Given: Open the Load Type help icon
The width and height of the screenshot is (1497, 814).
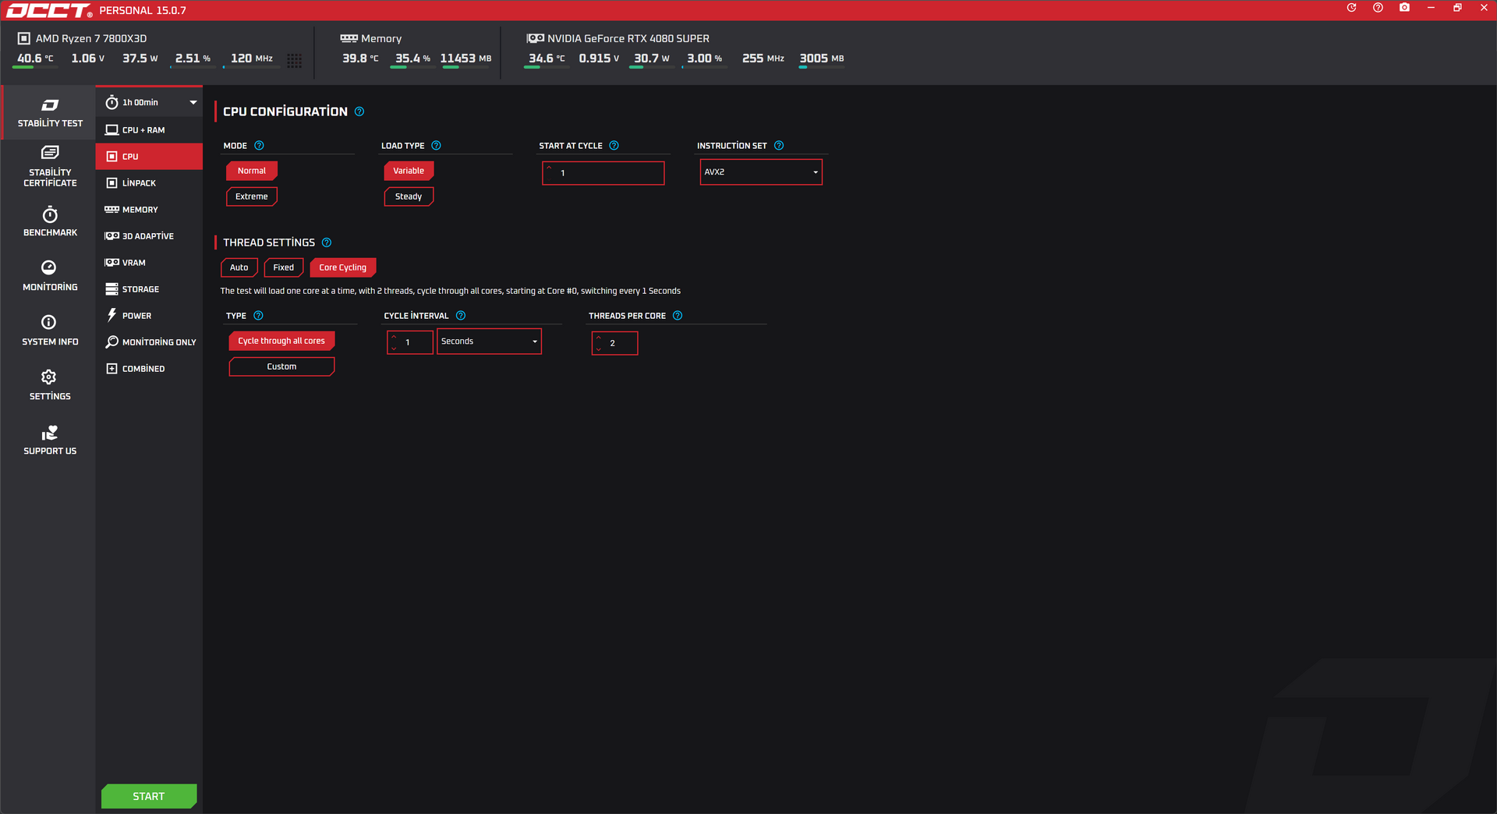Looking at the screenshot, I should pos(436,146).
